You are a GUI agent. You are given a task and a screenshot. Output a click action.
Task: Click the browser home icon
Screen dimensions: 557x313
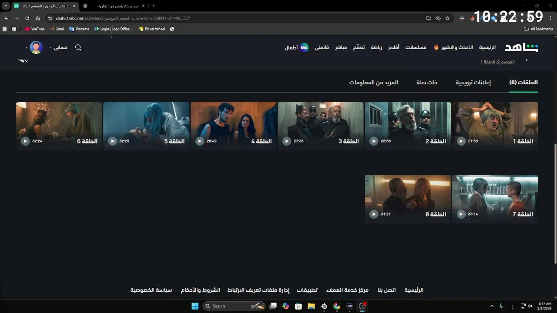[37, 18]
